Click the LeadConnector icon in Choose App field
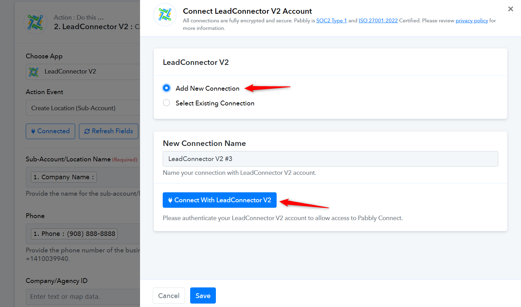This screenshot has width=521, height=307. point(34,72)
